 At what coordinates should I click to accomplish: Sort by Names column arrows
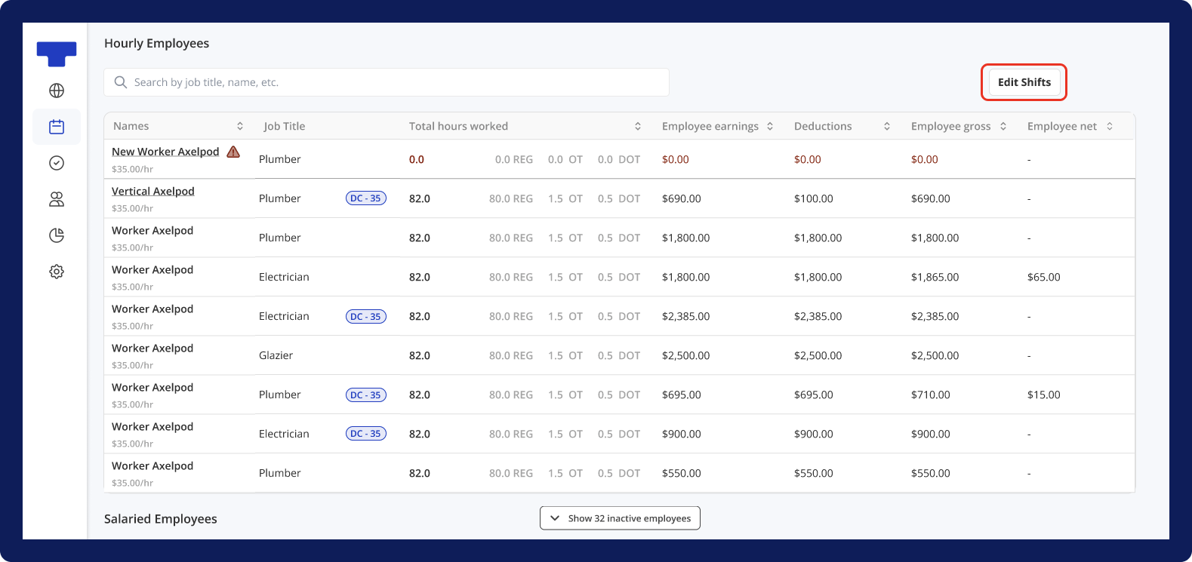coord(240,126)
